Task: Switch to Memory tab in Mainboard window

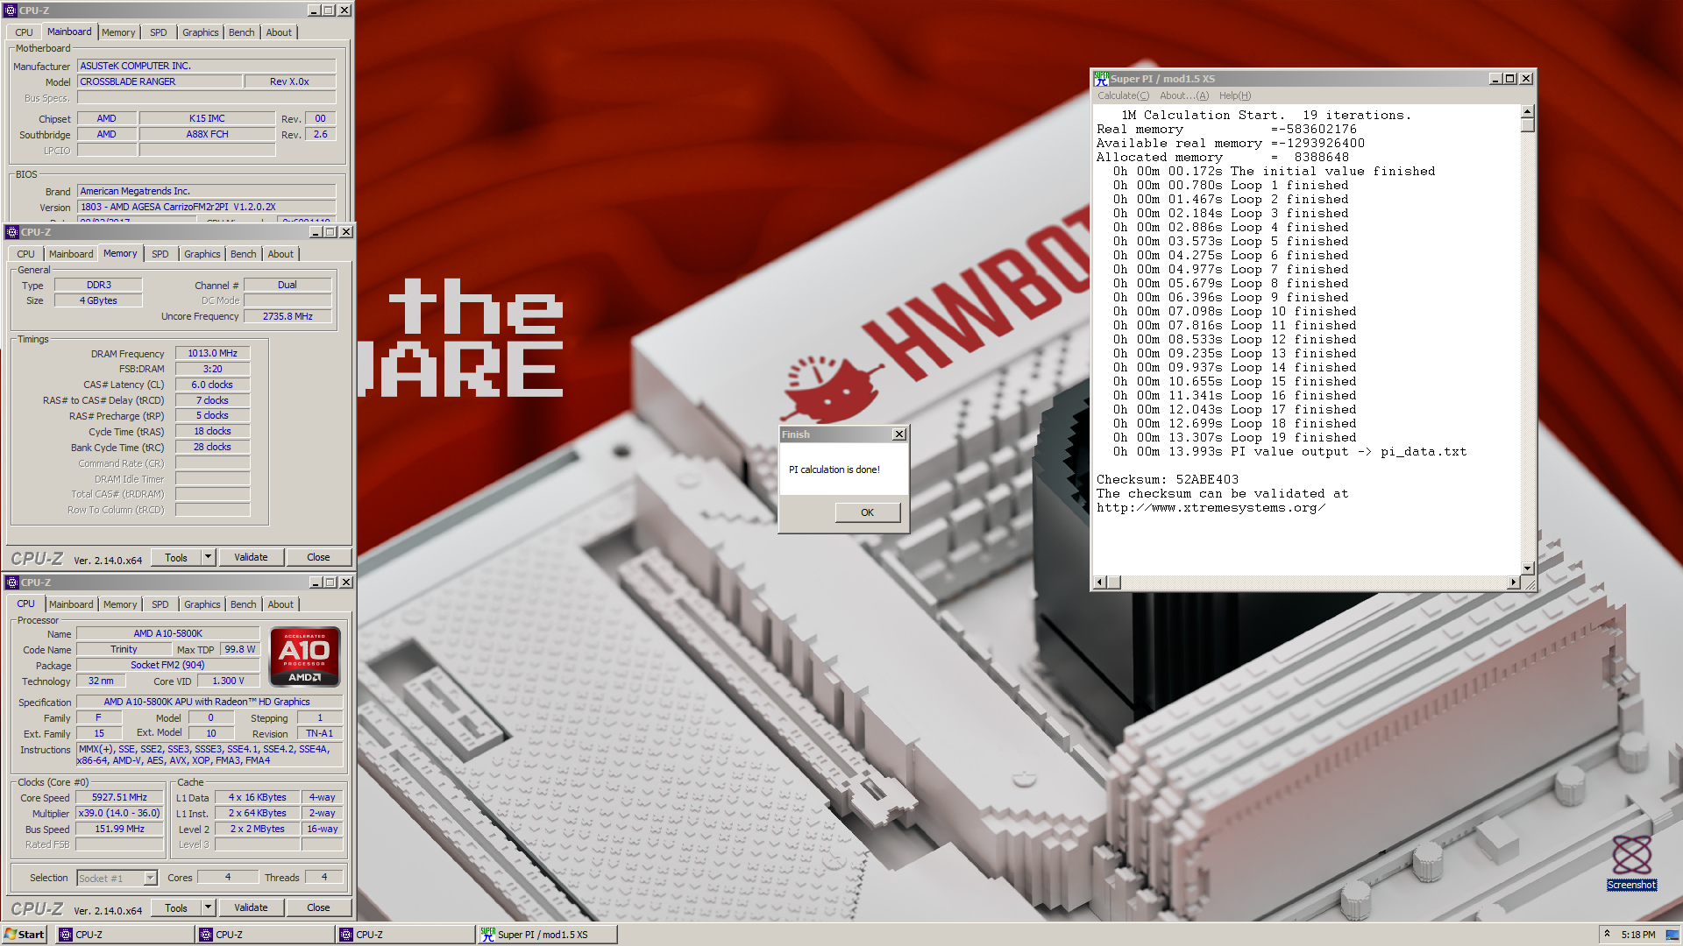Action: pyautogui.click(x=118, y=32)
